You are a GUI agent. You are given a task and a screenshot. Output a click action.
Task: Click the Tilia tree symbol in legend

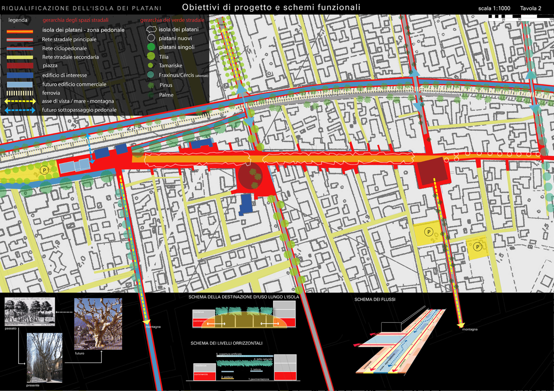[150, 56]
